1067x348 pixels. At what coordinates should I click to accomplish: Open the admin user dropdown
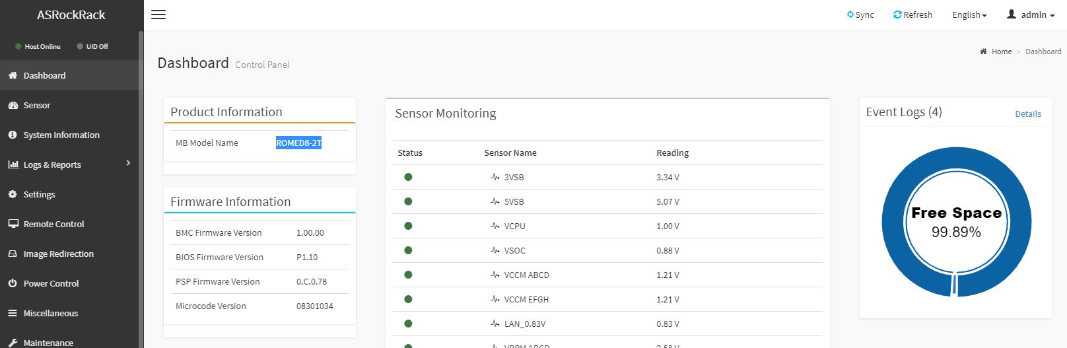click(1031, 15)
